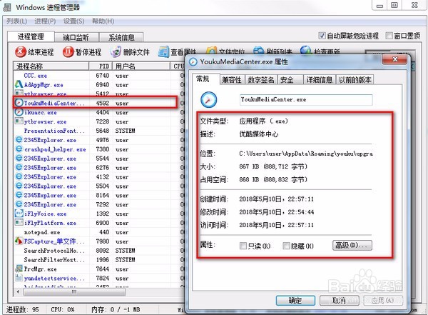Click the 文件定位 folder icon
Screen dimensions: 428x315
tap(211, 51)
